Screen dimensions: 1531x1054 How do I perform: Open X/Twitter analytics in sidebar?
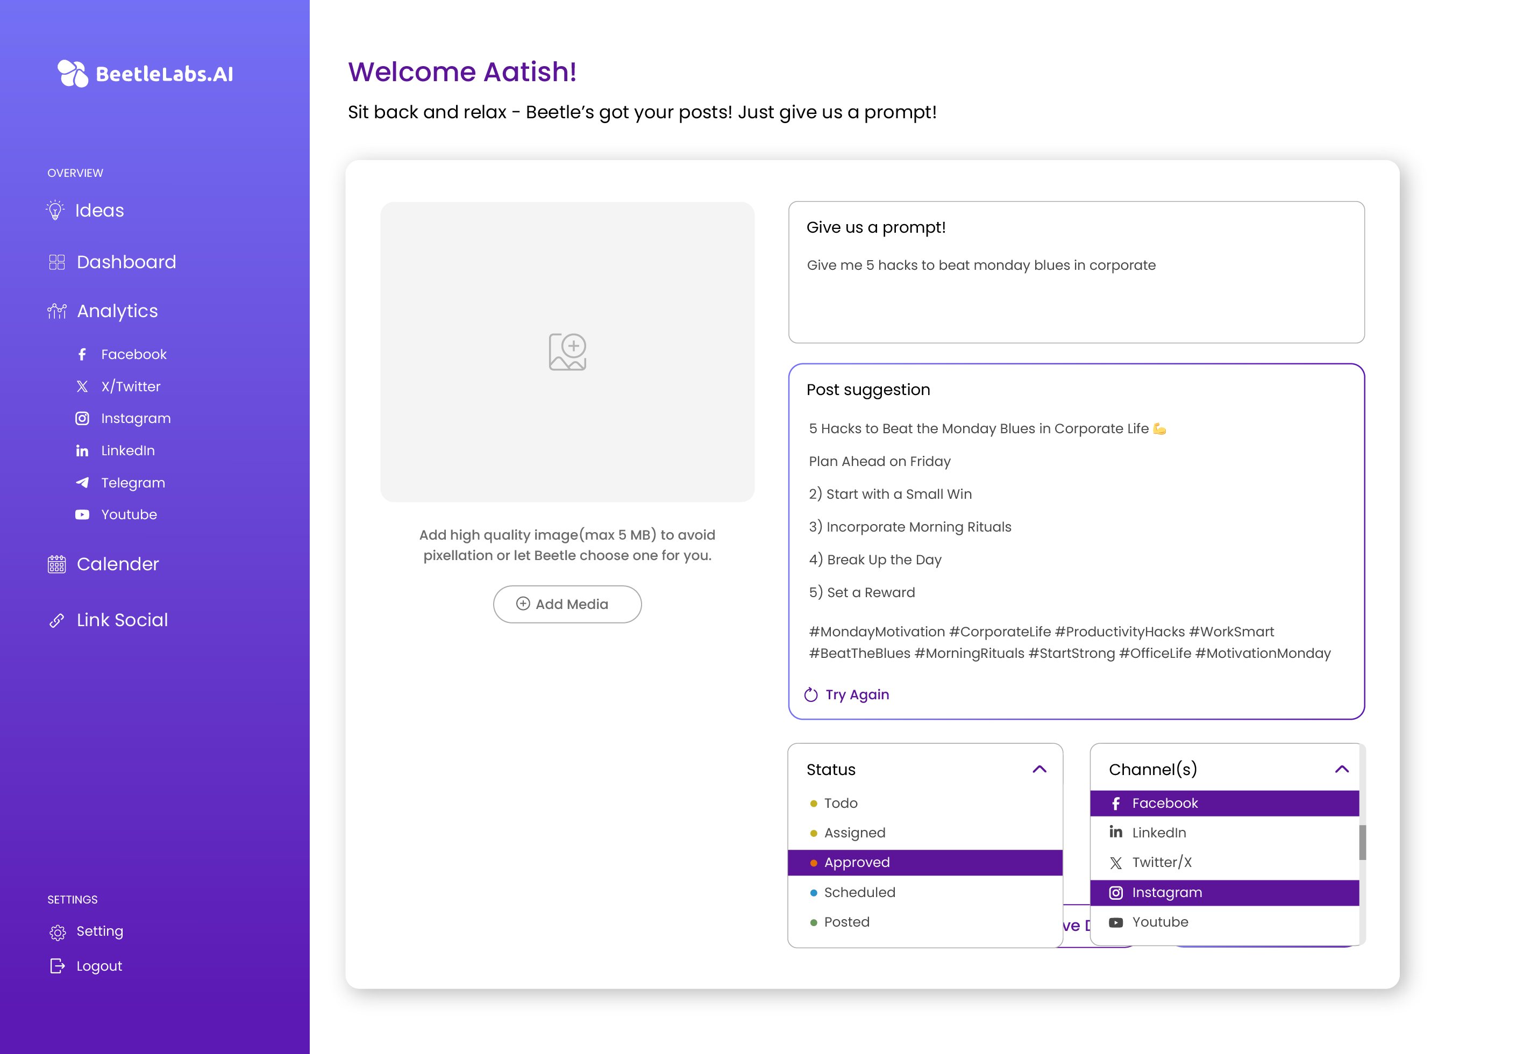click(x=130, y=386)
